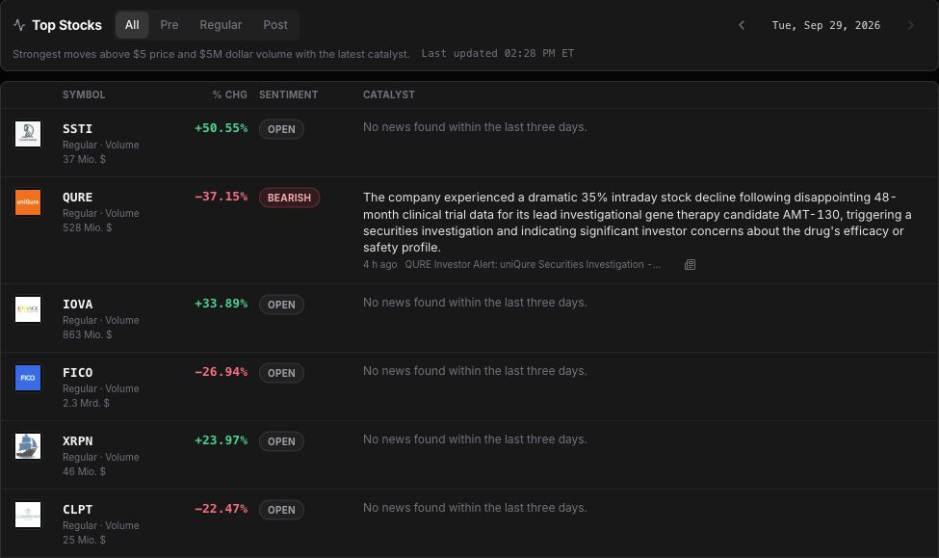Viewport: 939px width, 558px height.
Task: Click the OPEN sentiment badge for XRPN
Action: click(281, 441)
